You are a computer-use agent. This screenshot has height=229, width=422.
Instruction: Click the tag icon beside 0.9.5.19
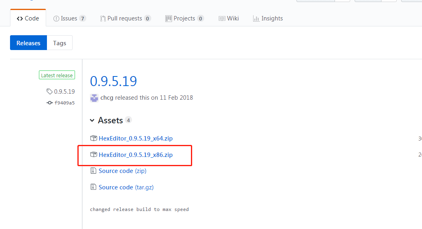click(49, 92)
